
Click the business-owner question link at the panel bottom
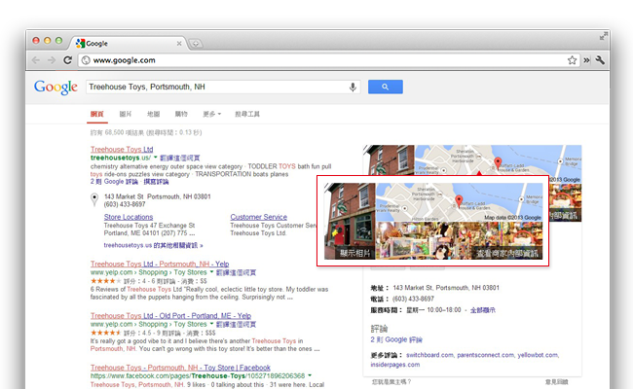point(391,382)
